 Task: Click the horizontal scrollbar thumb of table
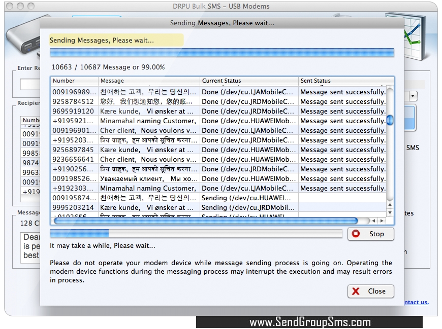point(206,221)
